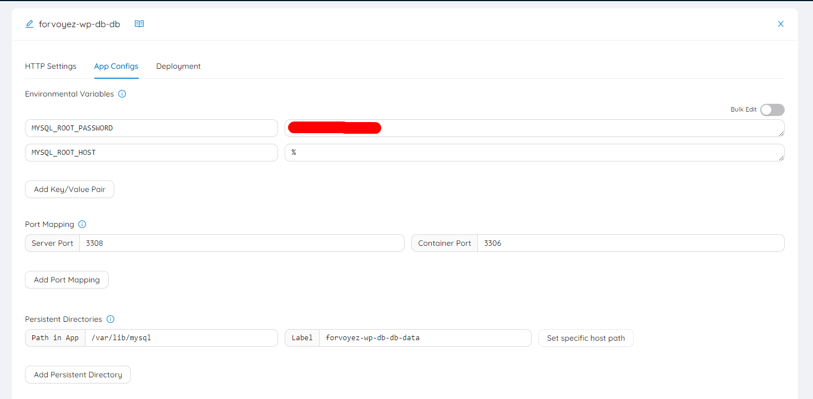The width and height of the screenshot is (813, 399).
Task: Click the pencil edit icon beside forvoyez-wp-db-db
Action: click(x=29, y=24)
